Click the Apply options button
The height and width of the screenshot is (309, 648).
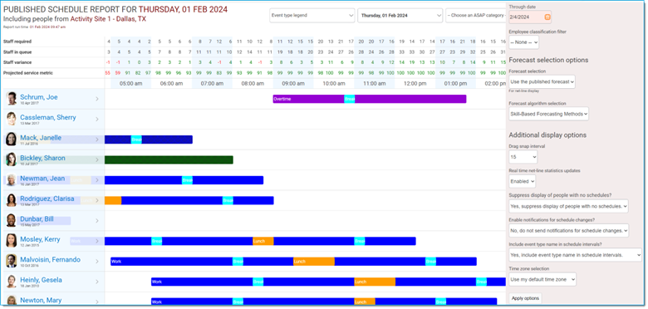525,298
